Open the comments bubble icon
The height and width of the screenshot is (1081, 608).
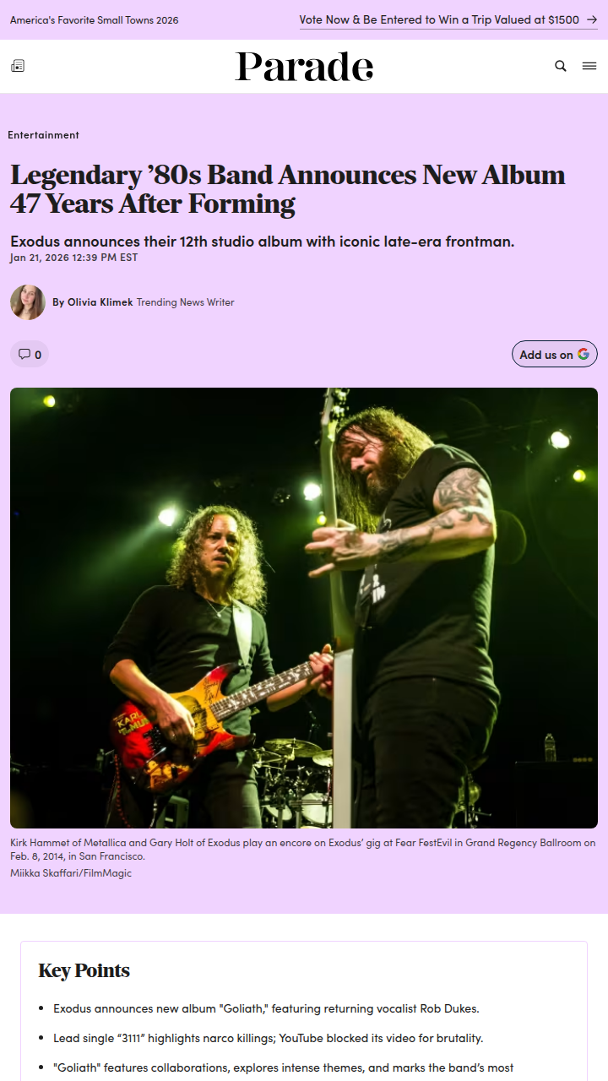click(24, 354)
